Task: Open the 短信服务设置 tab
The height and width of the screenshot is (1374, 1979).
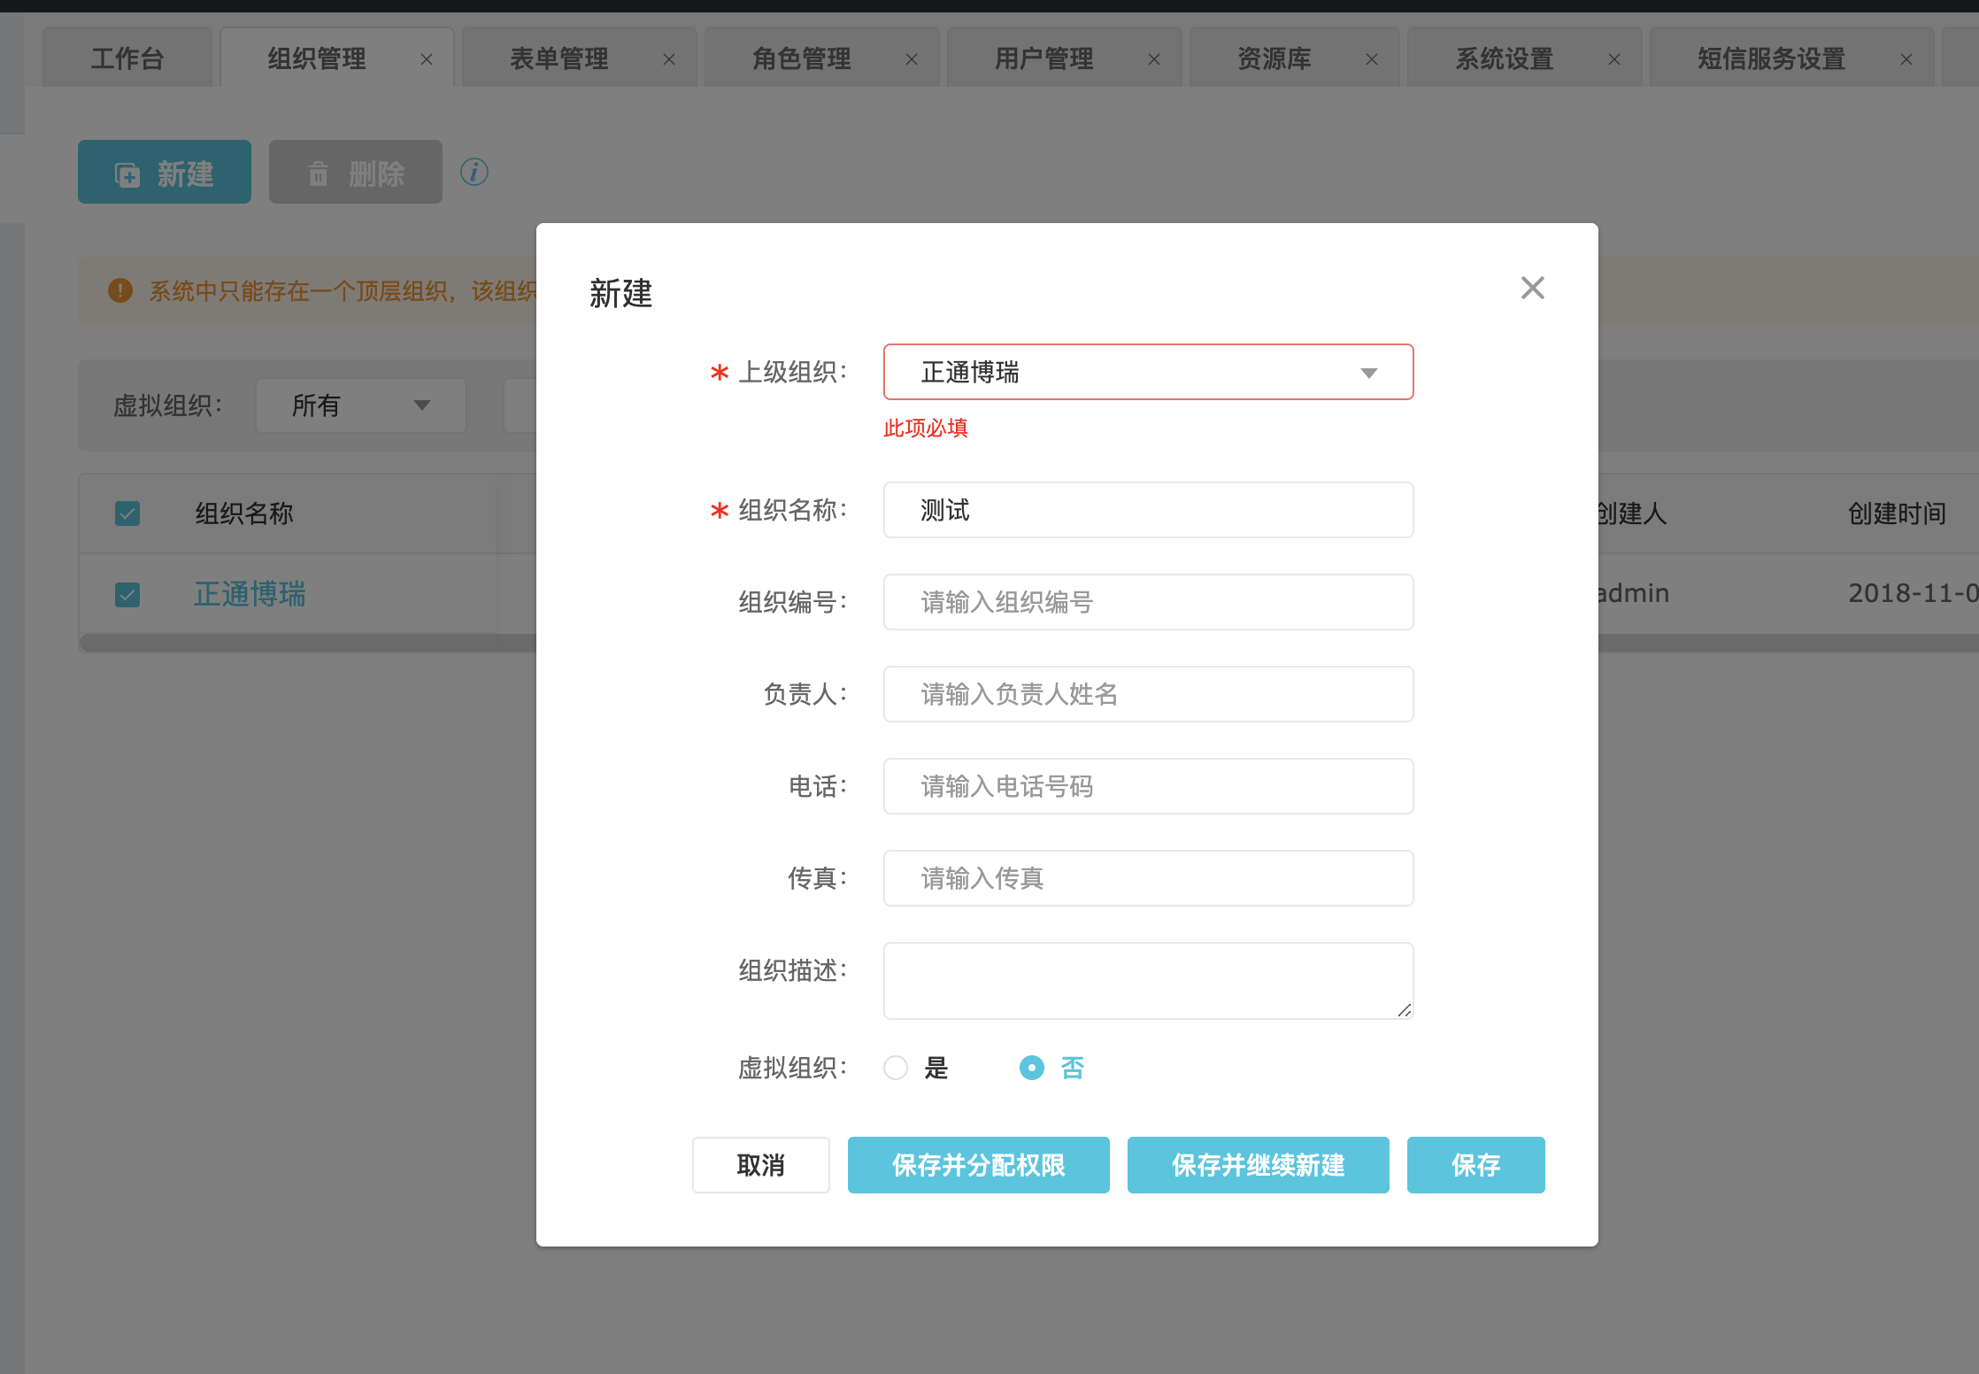Action: click(x=1770, y=59)
